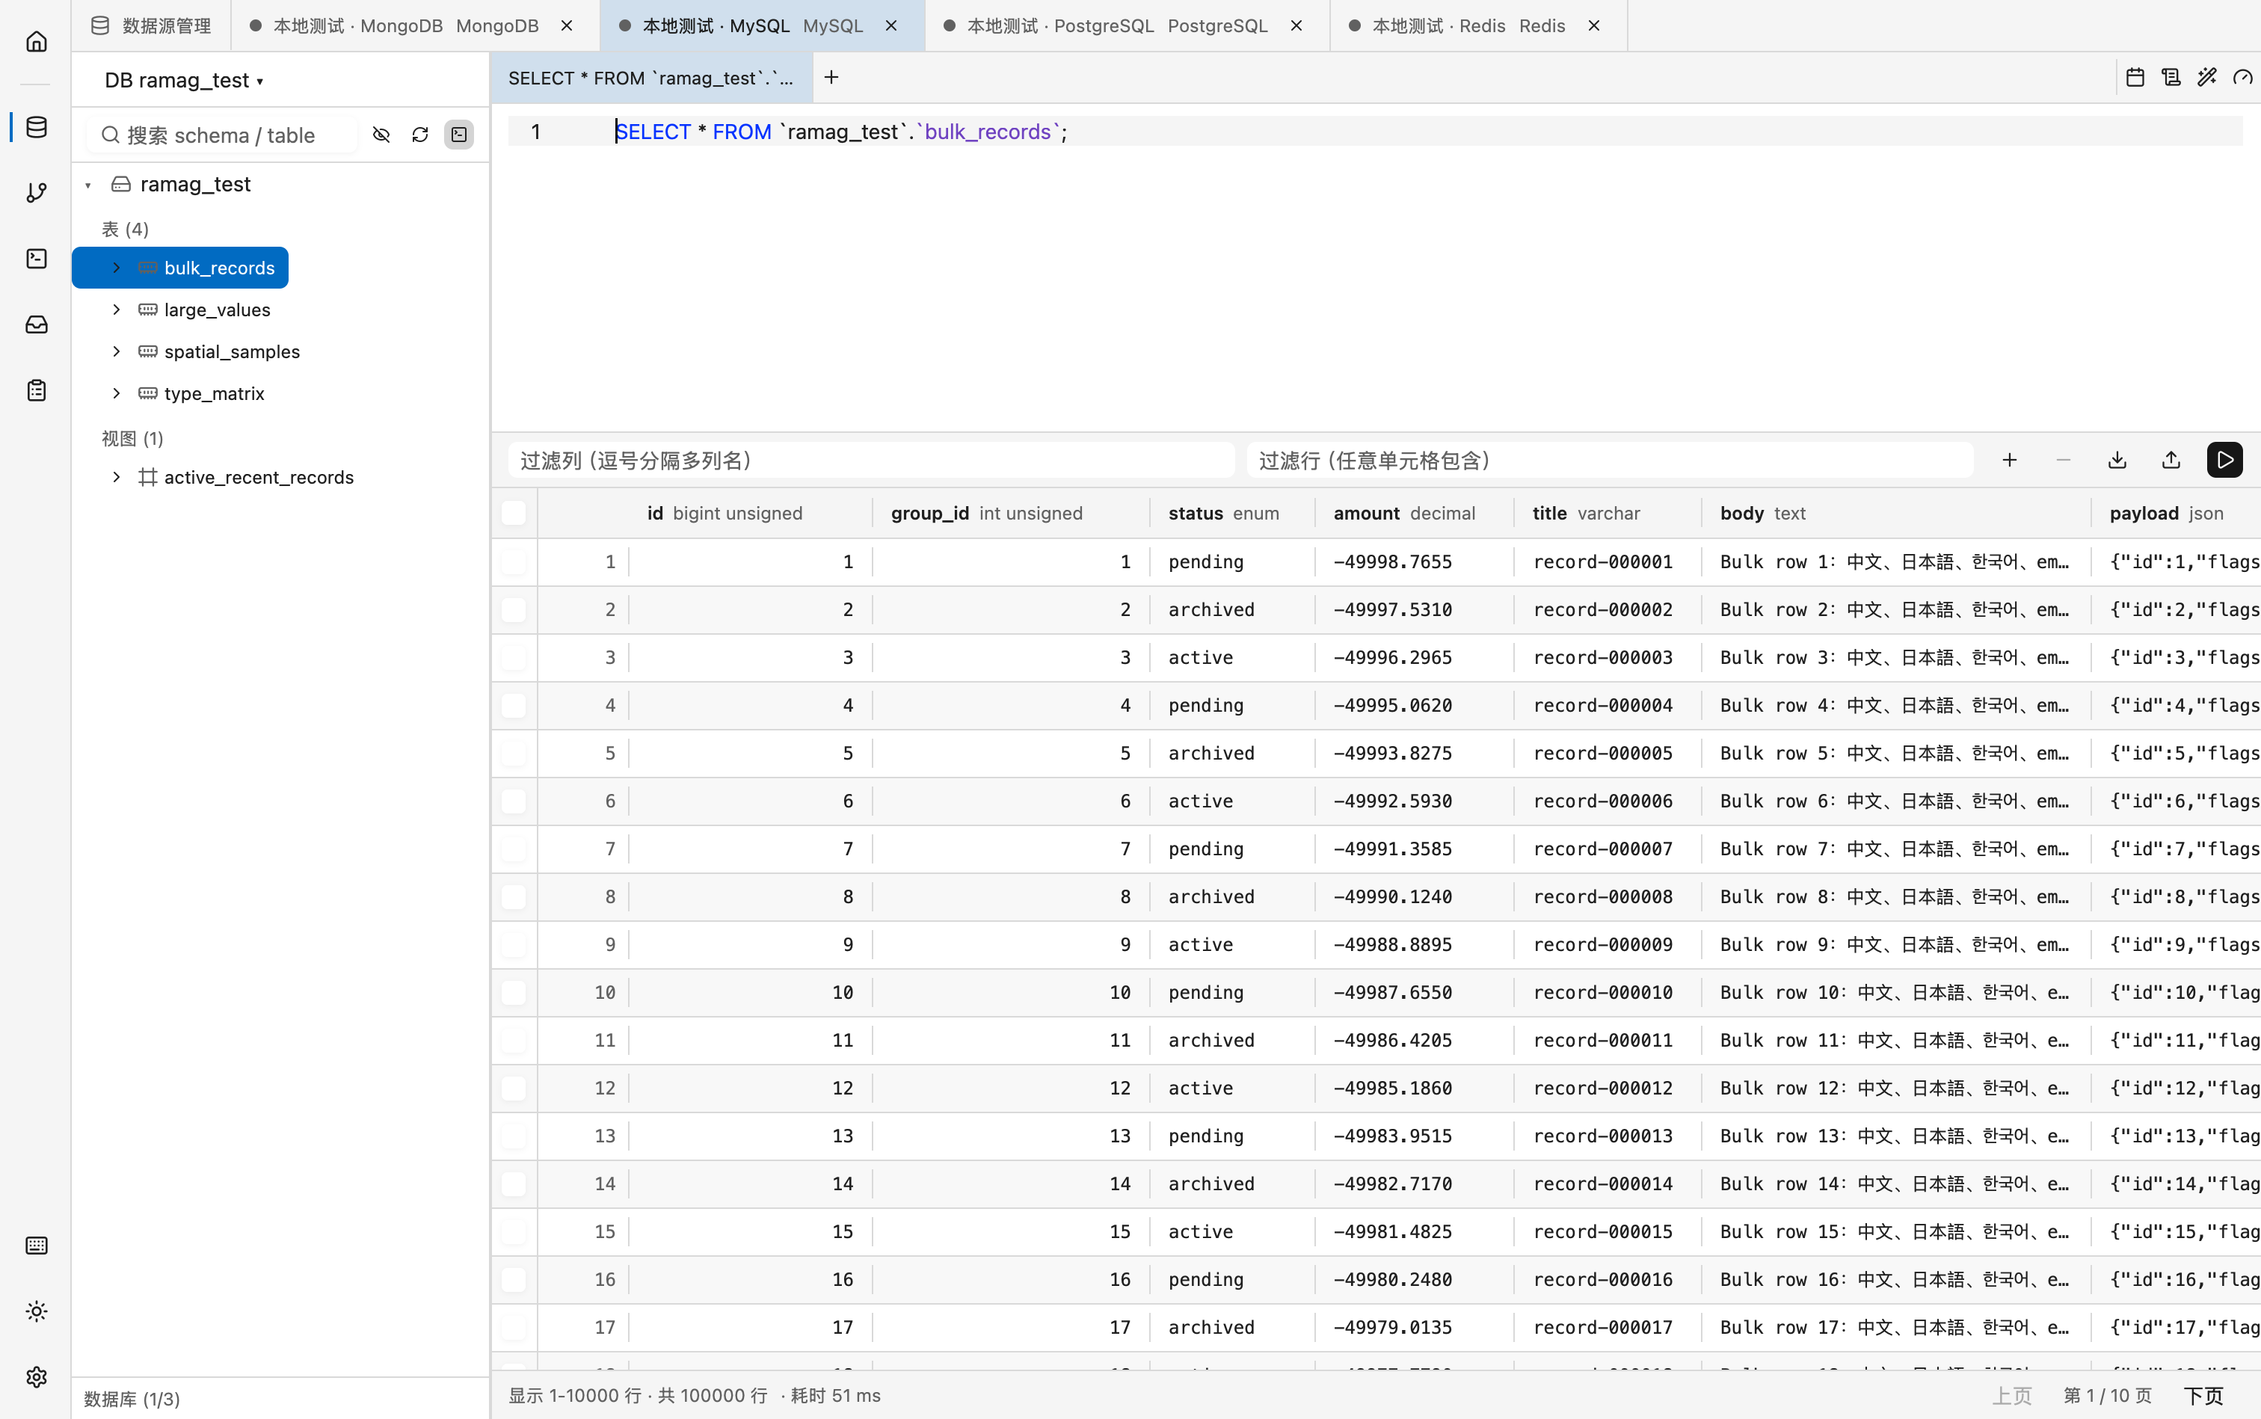Open the DB ramag_test dropdown
This screenshot has height=1419, width=2261.
[184, 80]
